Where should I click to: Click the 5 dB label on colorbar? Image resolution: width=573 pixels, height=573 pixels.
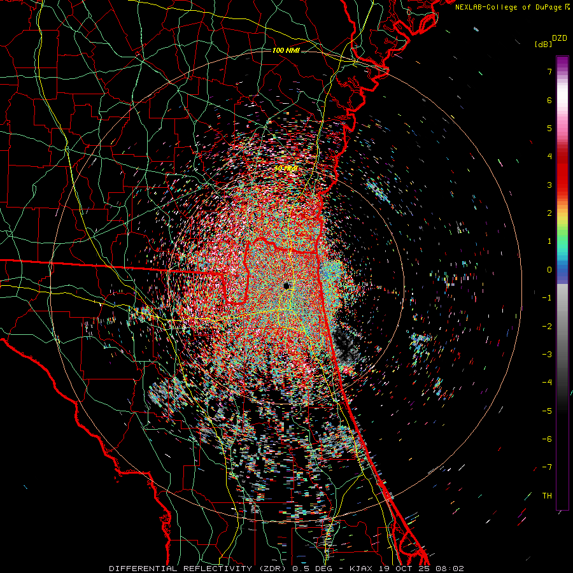(x=549, y=128)
